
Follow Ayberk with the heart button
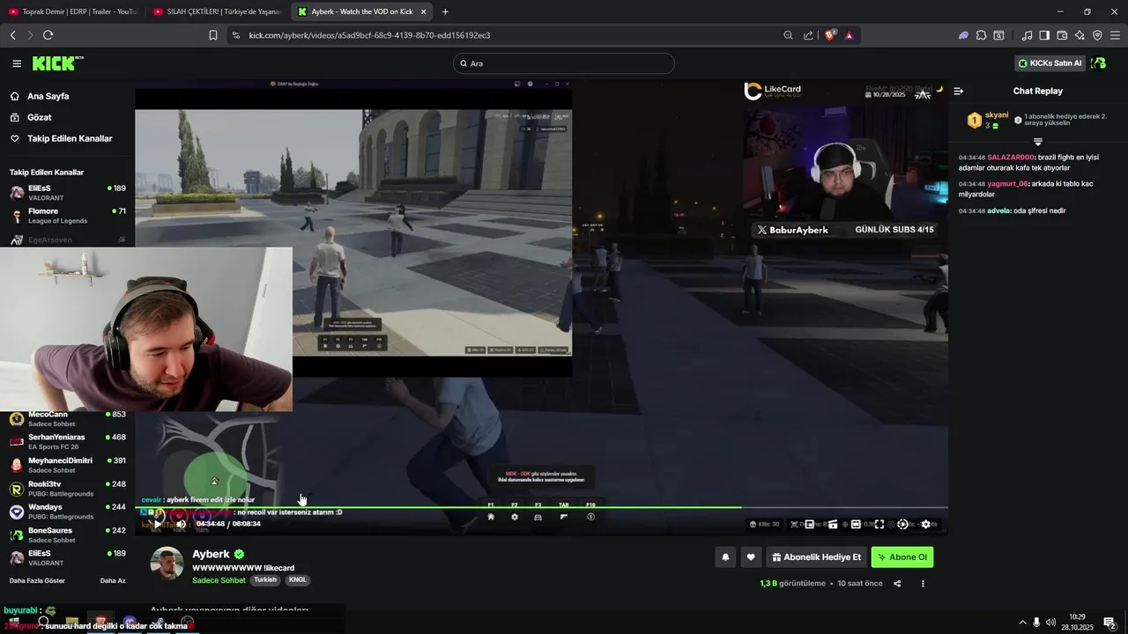coord(751,557)
